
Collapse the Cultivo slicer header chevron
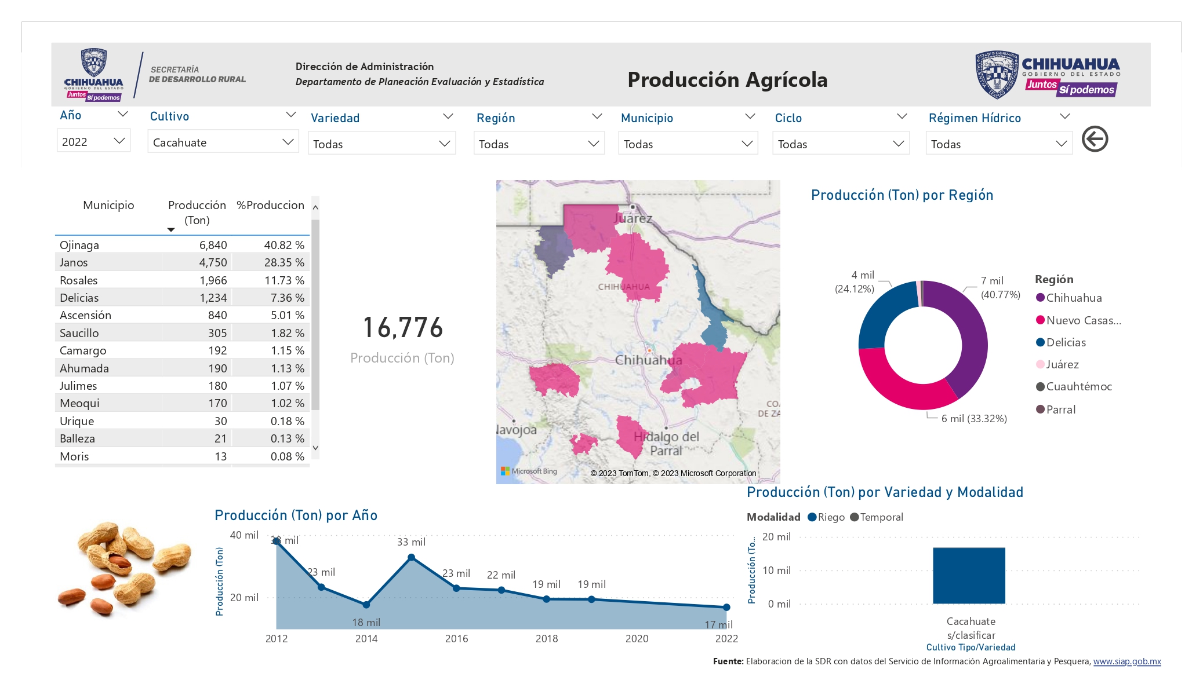[291, 115]
